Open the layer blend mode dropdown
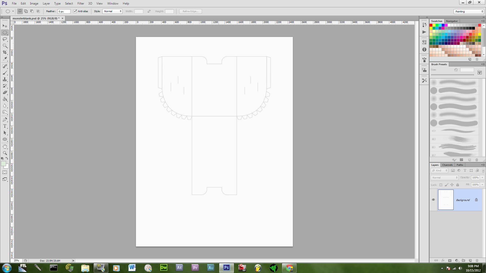Image resolution: width=486 pixels, height=273 pixels. click(444, 178)
